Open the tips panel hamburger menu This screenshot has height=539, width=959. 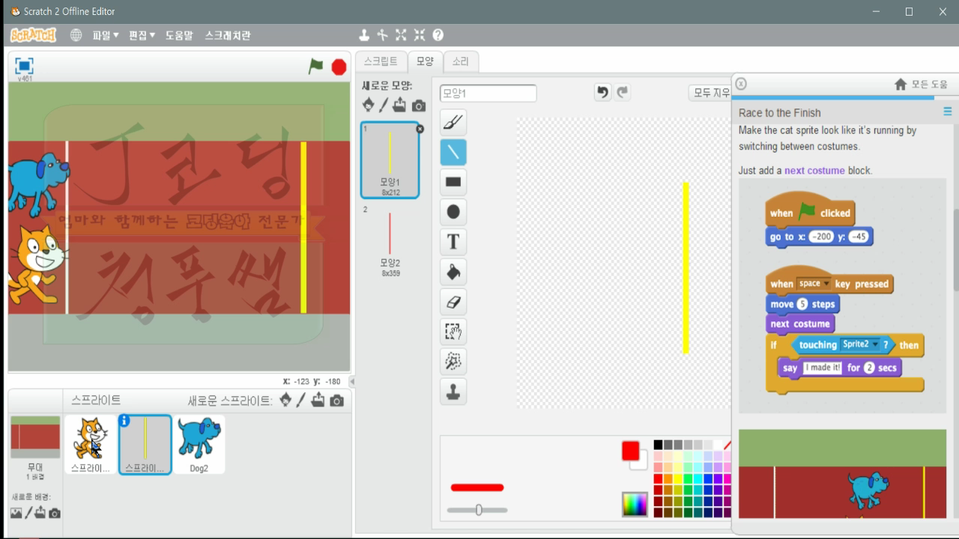click(948, 112)
